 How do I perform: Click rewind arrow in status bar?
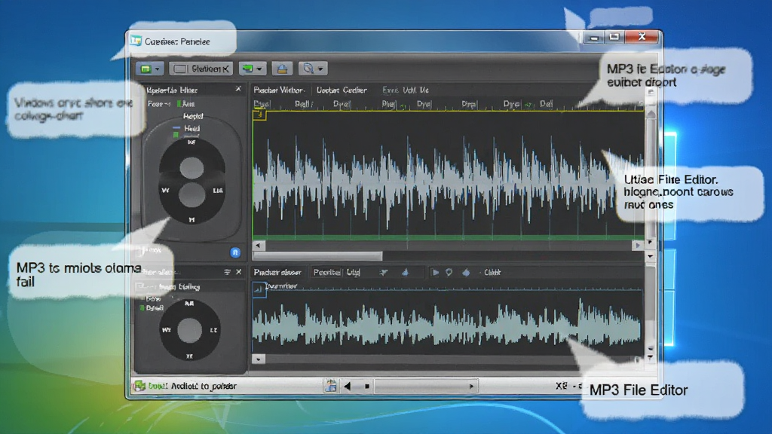point(348,387)
